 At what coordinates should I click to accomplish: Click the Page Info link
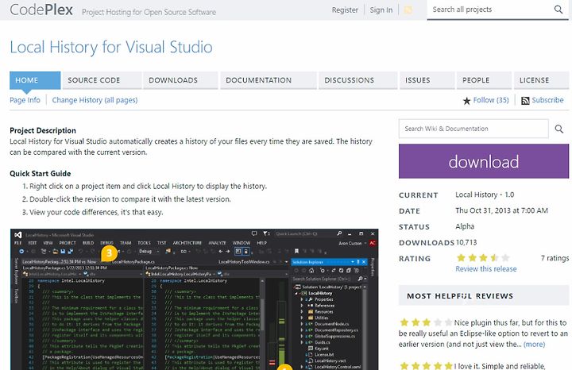(x=25, y=100)
